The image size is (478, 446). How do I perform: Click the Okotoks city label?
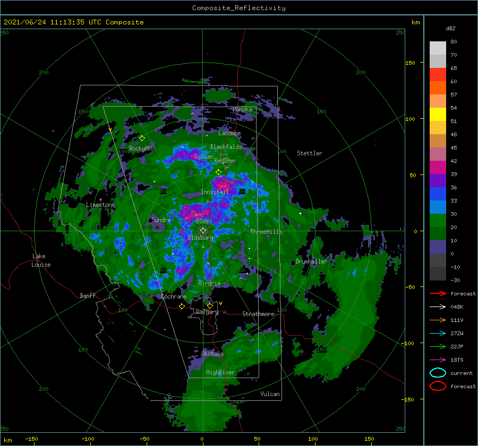point(212,354)
